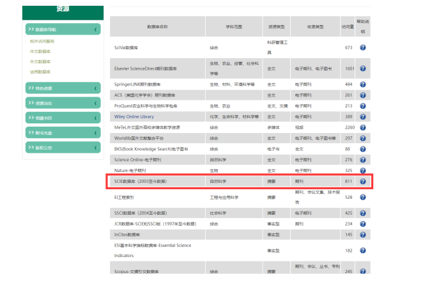Open SCIE数据库（2003至今数据）link
Image resolution: width=423 pixels, height=282 pixels.
point(141,182)
